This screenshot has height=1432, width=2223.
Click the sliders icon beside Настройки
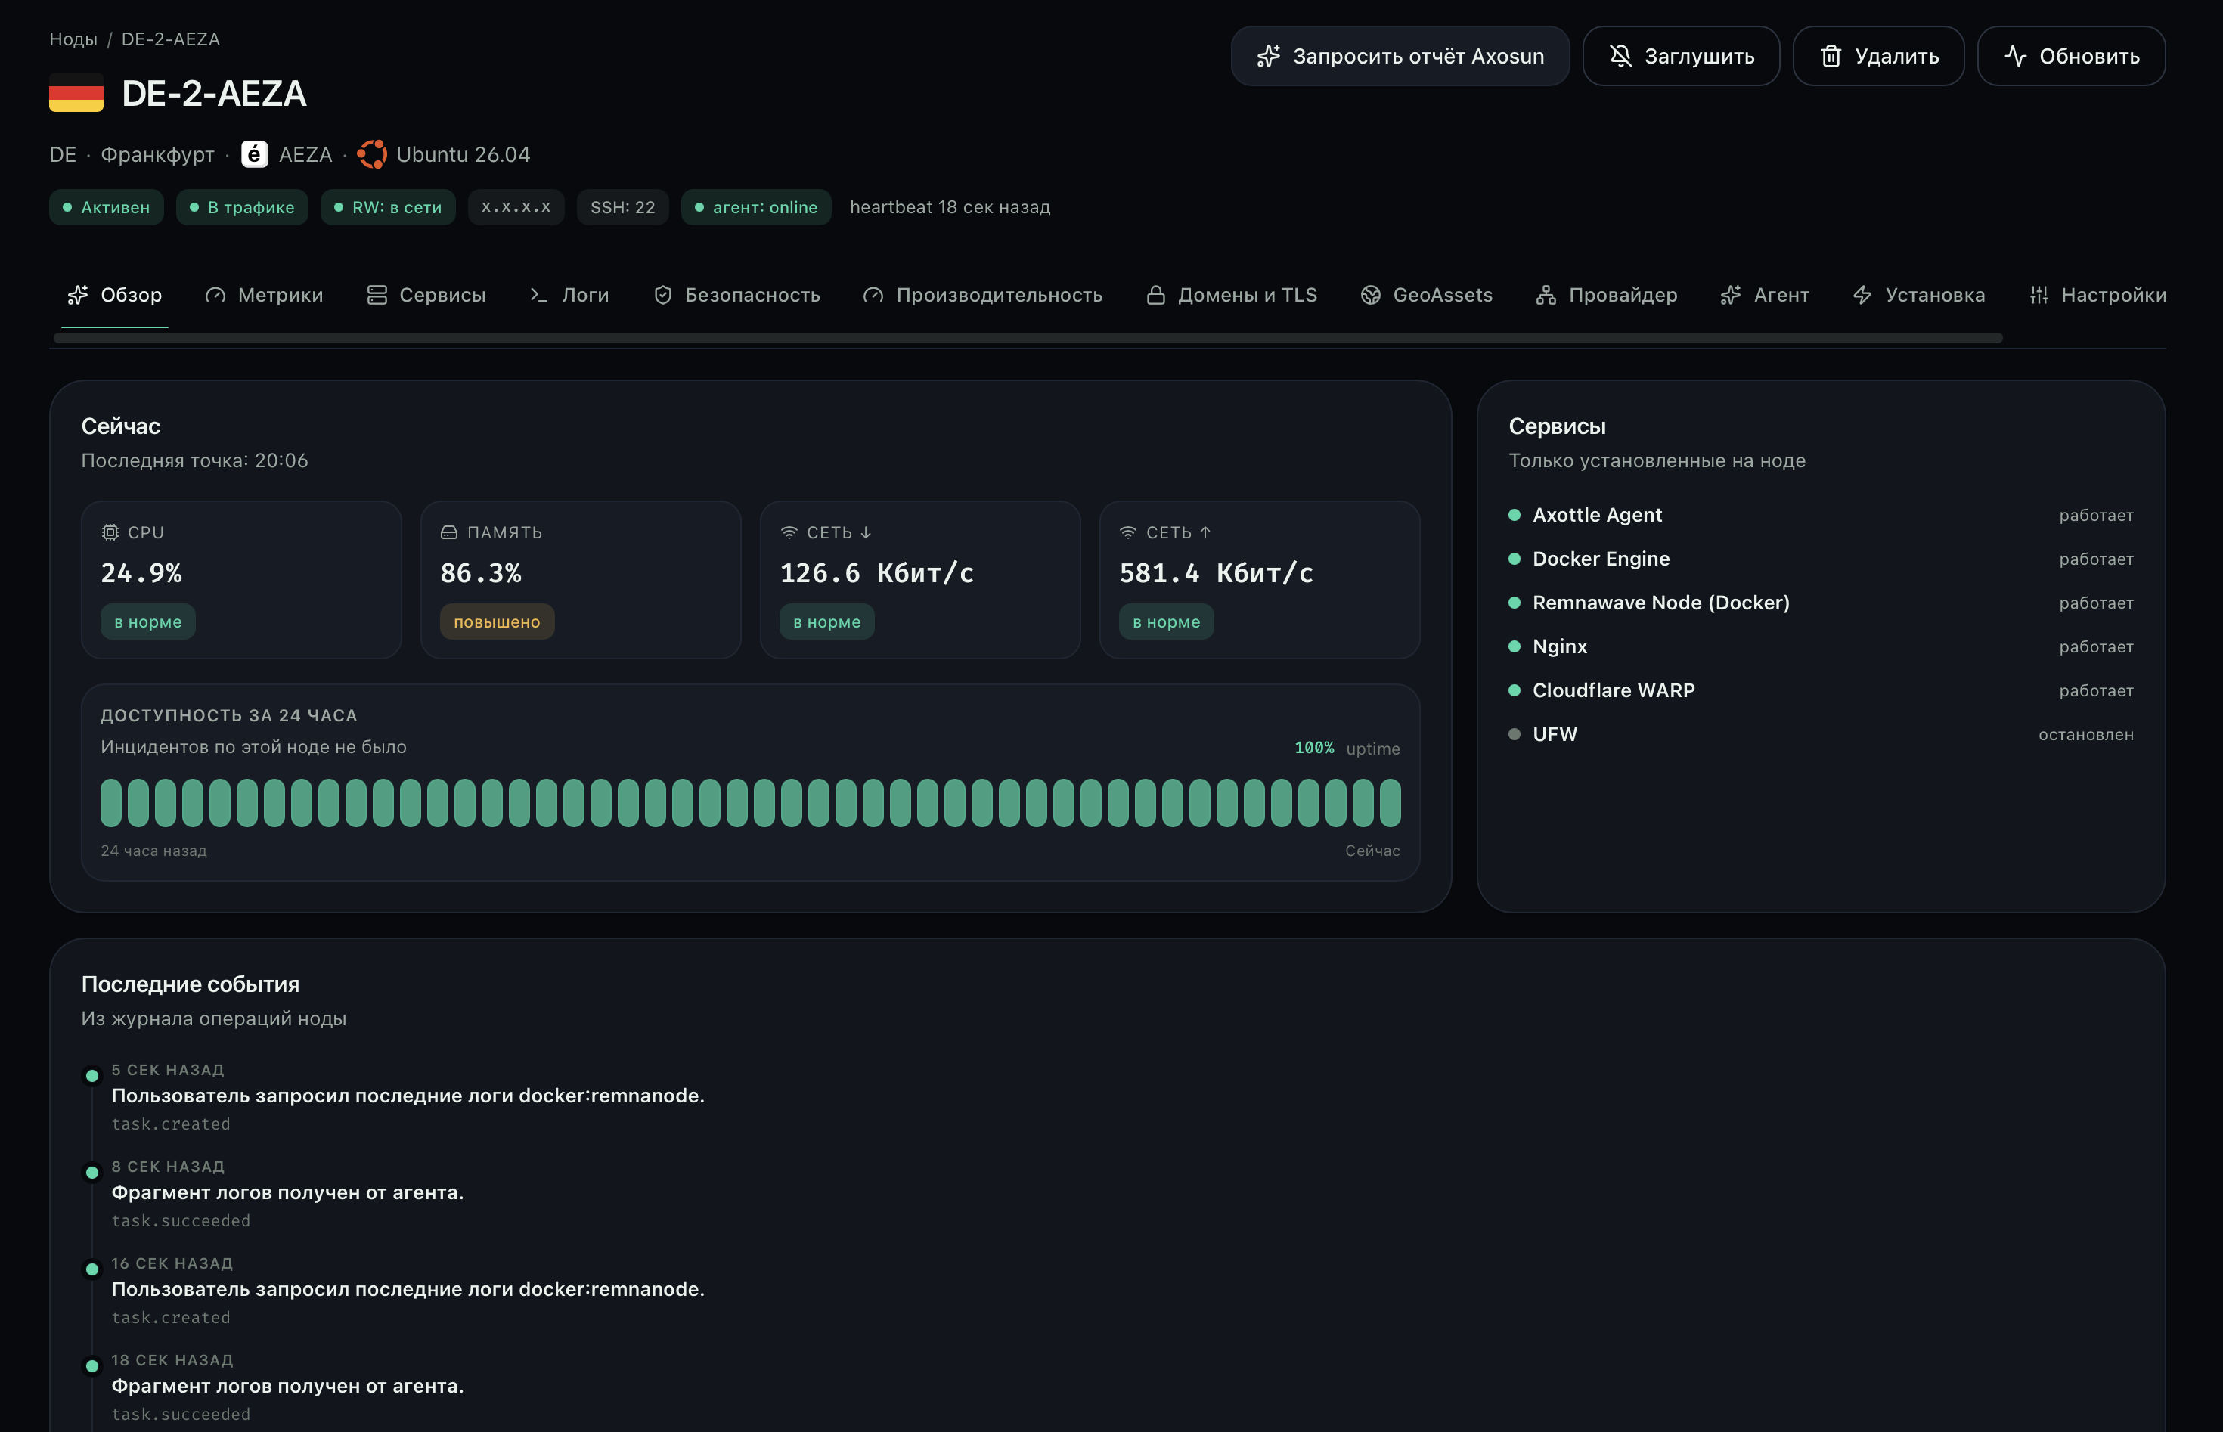pos(2039,295)
